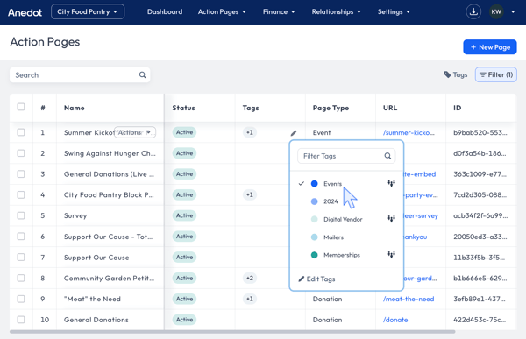Click the search magnifier icon
The width and height of the screenshot is (526, 339).
click(x=143, y=74)
